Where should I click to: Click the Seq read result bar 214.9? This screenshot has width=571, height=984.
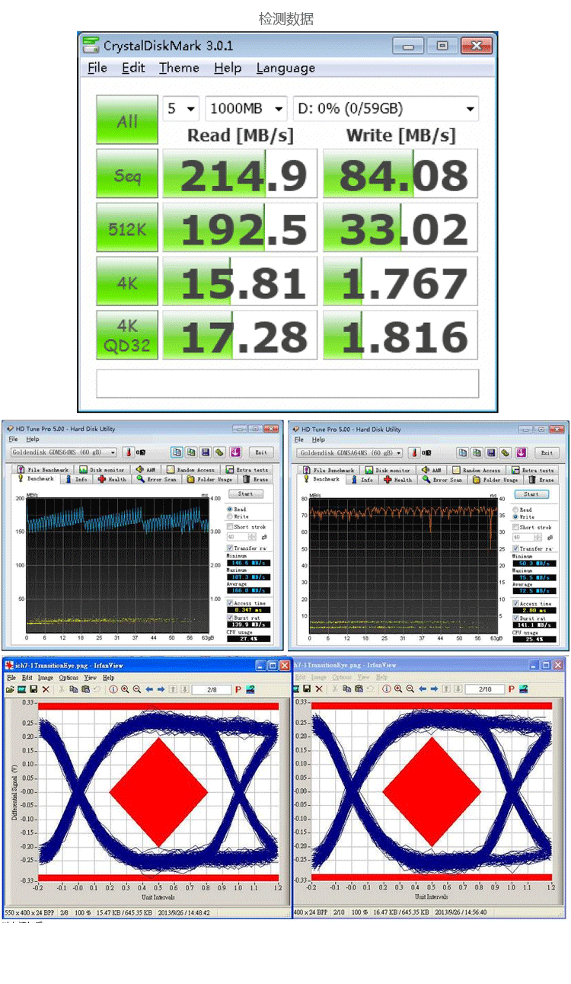(239, 176)
